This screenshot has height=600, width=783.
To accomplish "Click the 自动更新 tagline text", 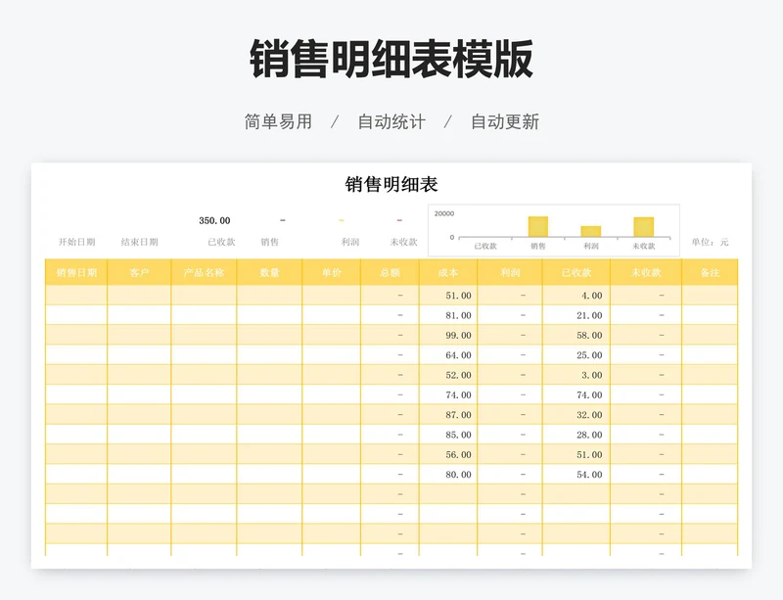I will pos(505,121).
